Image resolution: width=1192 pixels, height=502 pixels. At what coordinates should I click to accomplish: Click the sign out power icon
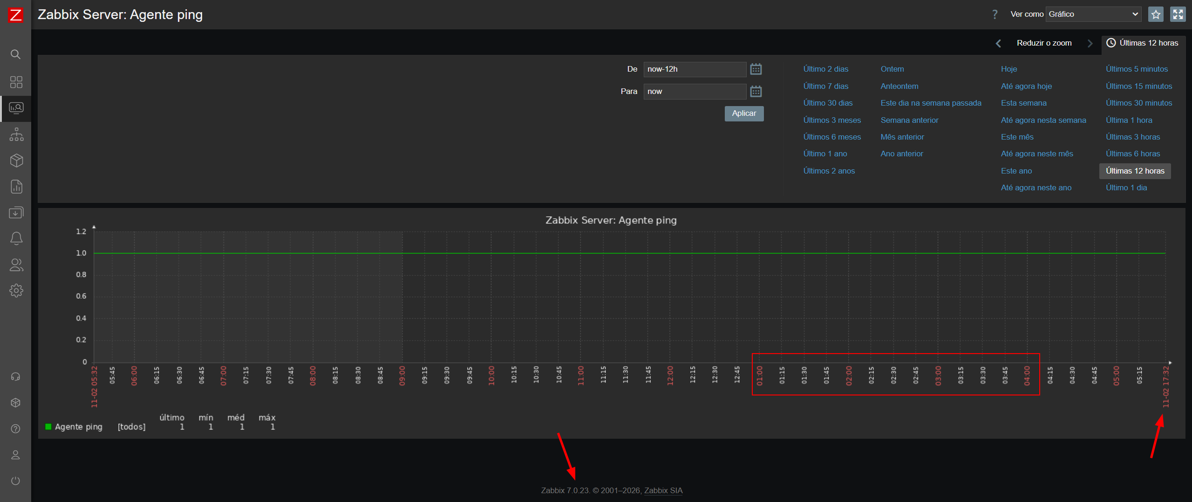pos(15,481)
